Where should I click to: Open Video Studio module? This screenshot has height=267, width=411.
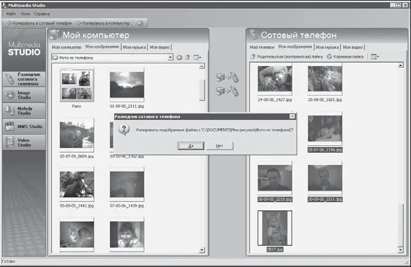24,142
